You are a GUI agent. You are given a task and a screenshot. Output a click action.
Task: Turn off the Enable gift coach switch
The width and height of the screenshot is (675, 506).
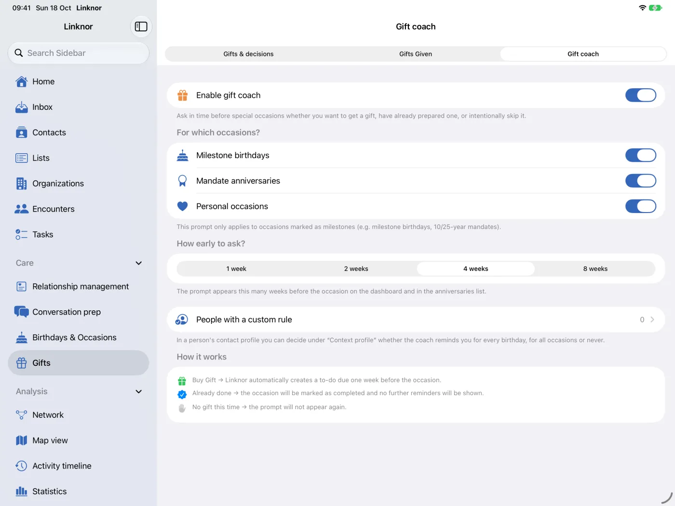click(x=641, y=95)
